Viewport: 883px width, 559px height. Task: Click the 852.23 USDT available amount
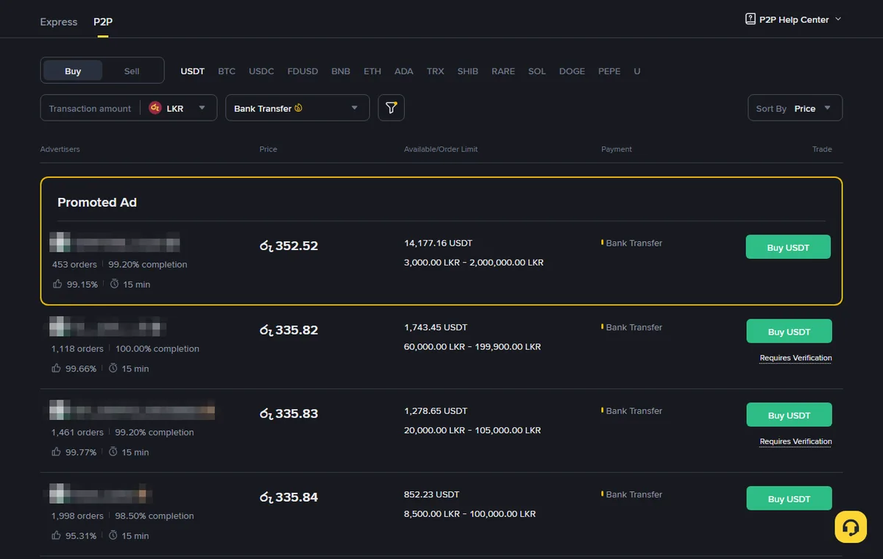click(x=431, y=494)
